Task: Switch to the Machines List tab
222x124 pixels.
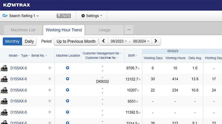Action: [x=23, y=30]
